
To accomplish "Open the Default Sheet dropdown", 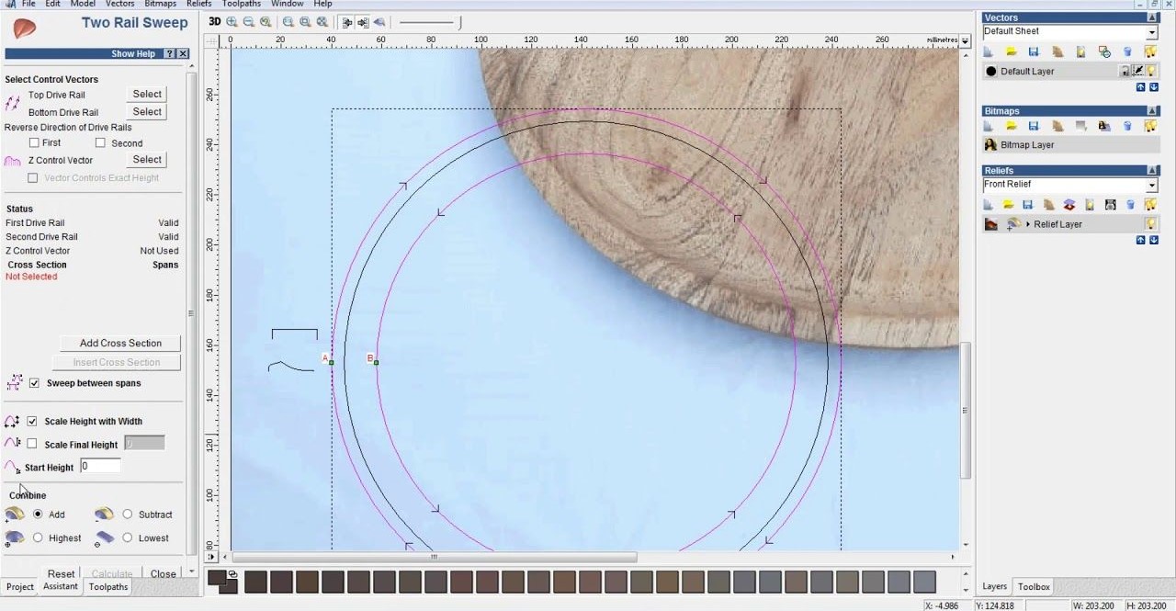I will pos(1151,32).
